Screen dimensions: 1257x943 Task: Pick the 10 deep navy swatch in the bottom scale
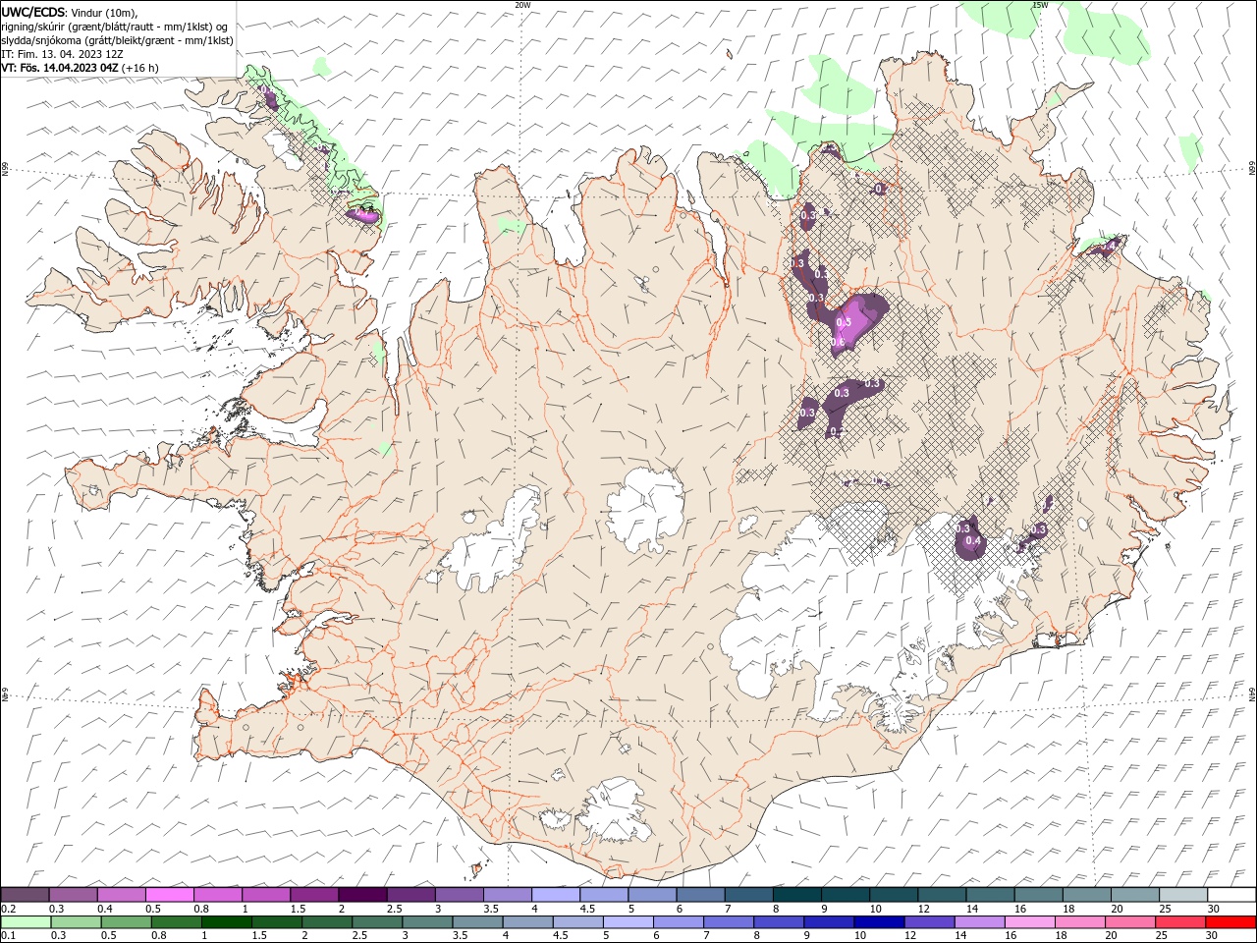879,922
